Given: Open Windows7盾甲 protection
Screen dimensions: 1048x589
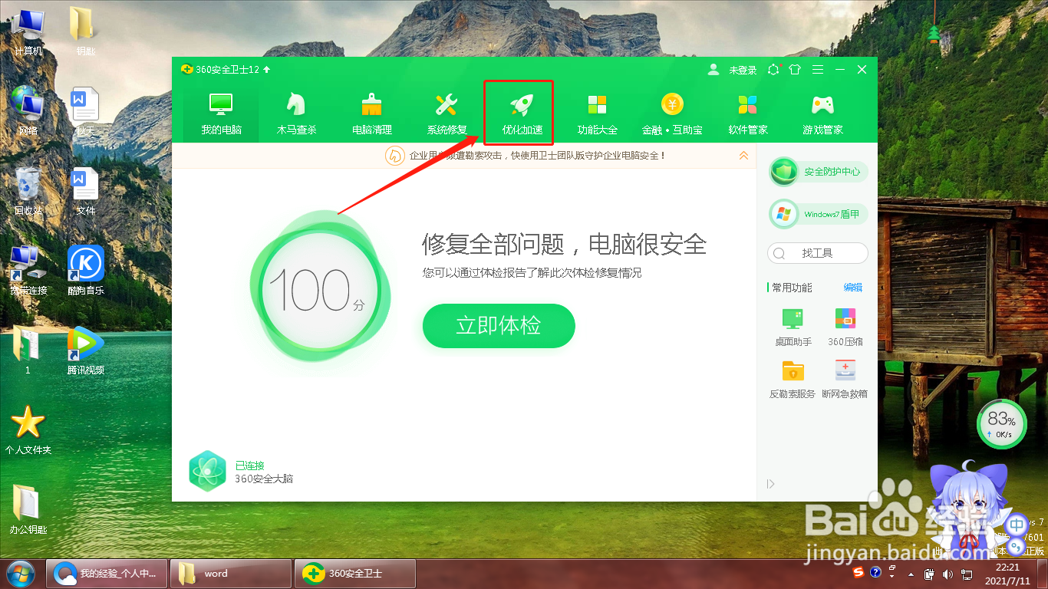Looking at the screenshot, I should [818, 214].
